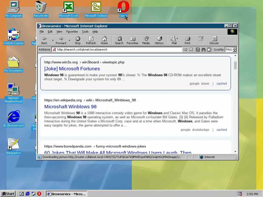Open options dots next to google brave
The height and width of the screenshot is (197, 263).
[213, 84]
